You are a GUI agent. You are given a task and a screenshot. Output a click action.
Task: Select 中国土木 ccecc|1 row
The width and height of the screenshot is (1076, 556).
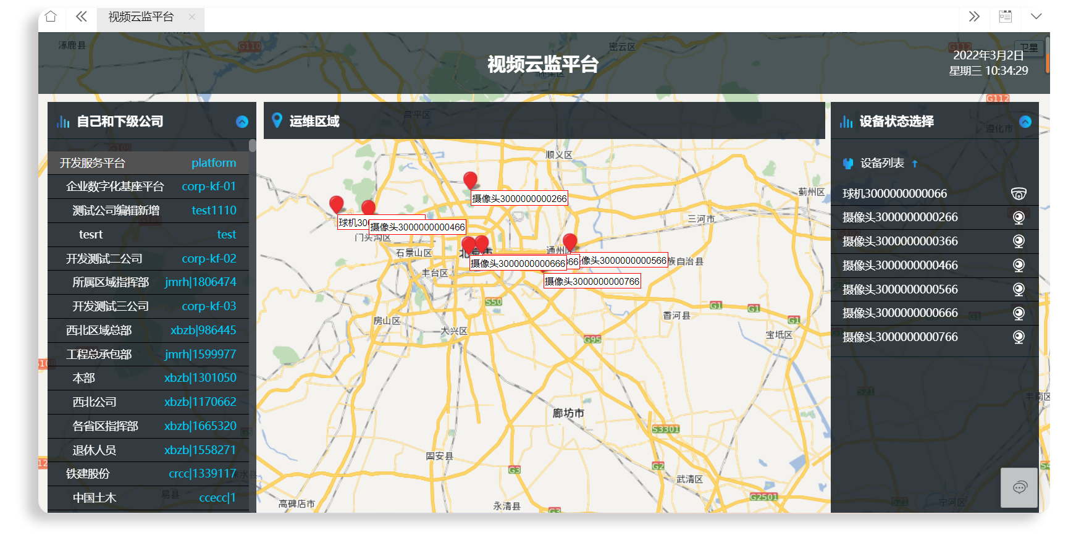[x=148, y=498]
